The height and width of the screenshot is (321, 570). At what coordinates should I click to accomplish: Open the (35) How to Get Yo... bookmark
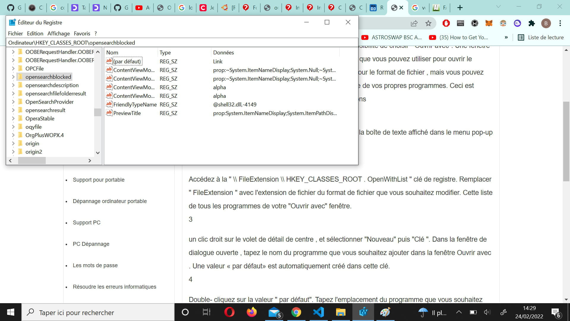[x=458, y=37]
